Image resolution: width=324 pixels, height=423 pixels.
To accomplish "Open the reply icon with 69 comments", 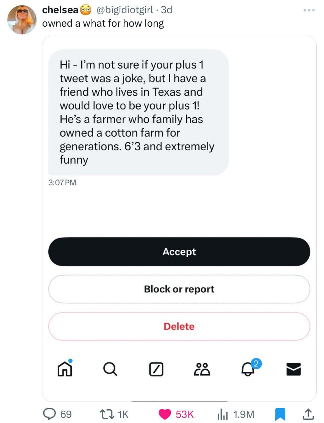I will click(x=50, y=414).
